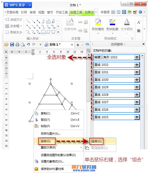Viewport: 148px width, 177px height.
Task: Click the yellow fill color bar
Action: (x=98, y=24)
